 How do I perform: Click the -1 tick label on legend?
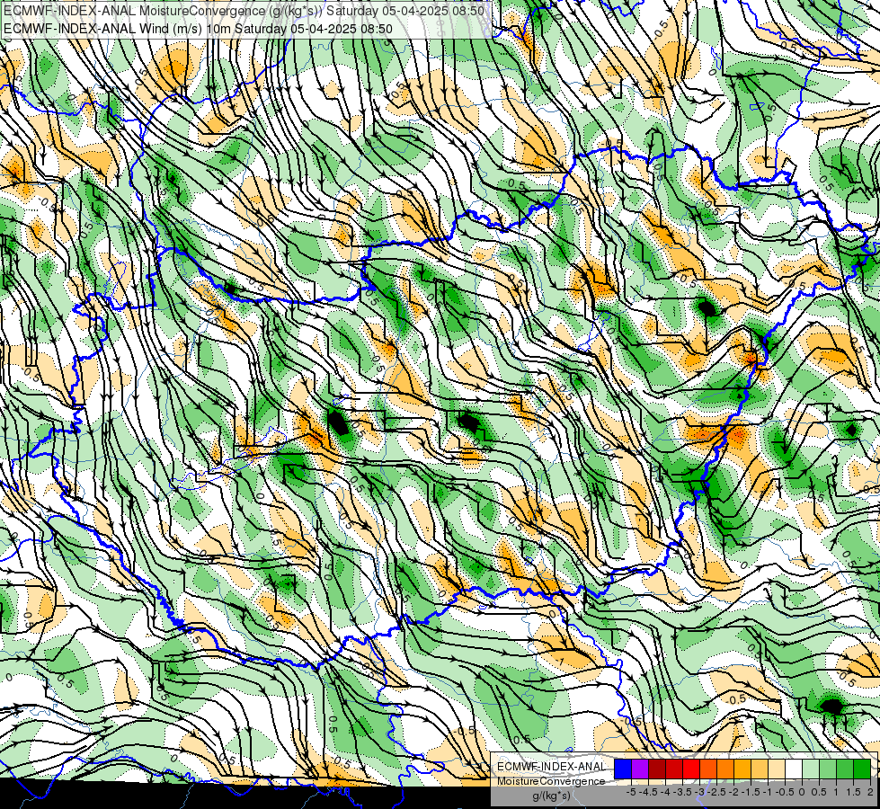pyautogui.click(x=768, y=792)
